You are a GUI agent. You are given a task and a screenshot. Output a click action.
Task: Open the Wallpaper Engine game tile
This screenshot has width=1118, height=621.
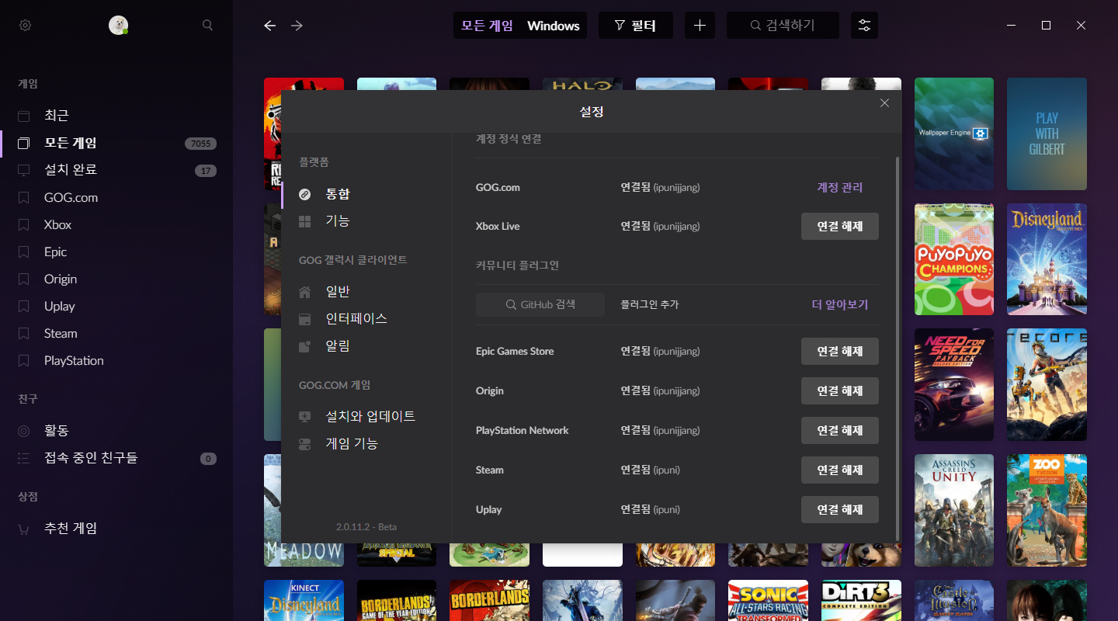[x=954, y=134]
